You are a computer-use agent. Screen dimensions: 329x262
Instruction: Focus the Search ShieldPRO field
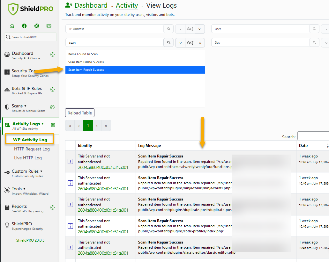[30, 37]
